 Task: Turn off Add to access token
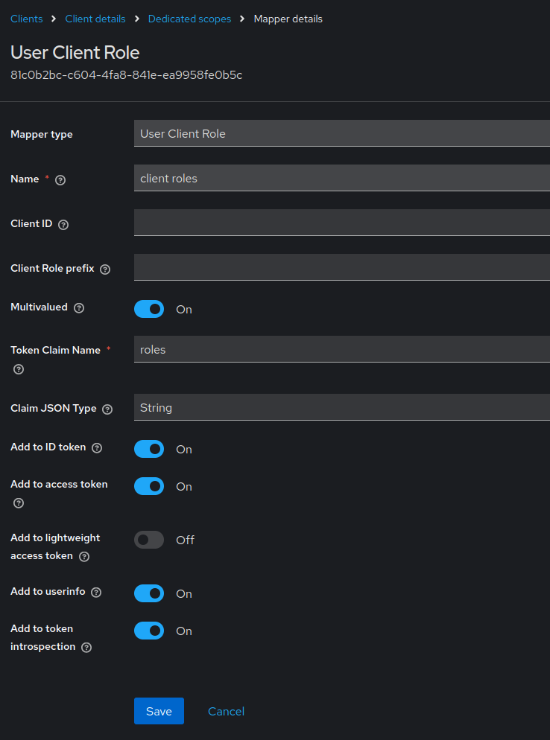coord(149,486)
